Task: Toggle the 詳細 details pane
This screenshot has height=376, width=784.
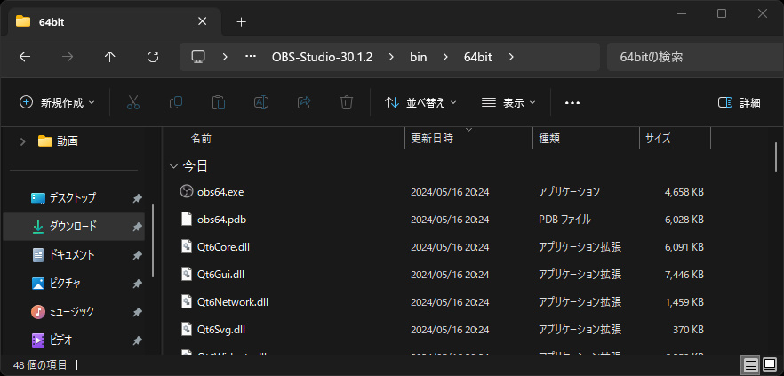Action: point(739,102)
